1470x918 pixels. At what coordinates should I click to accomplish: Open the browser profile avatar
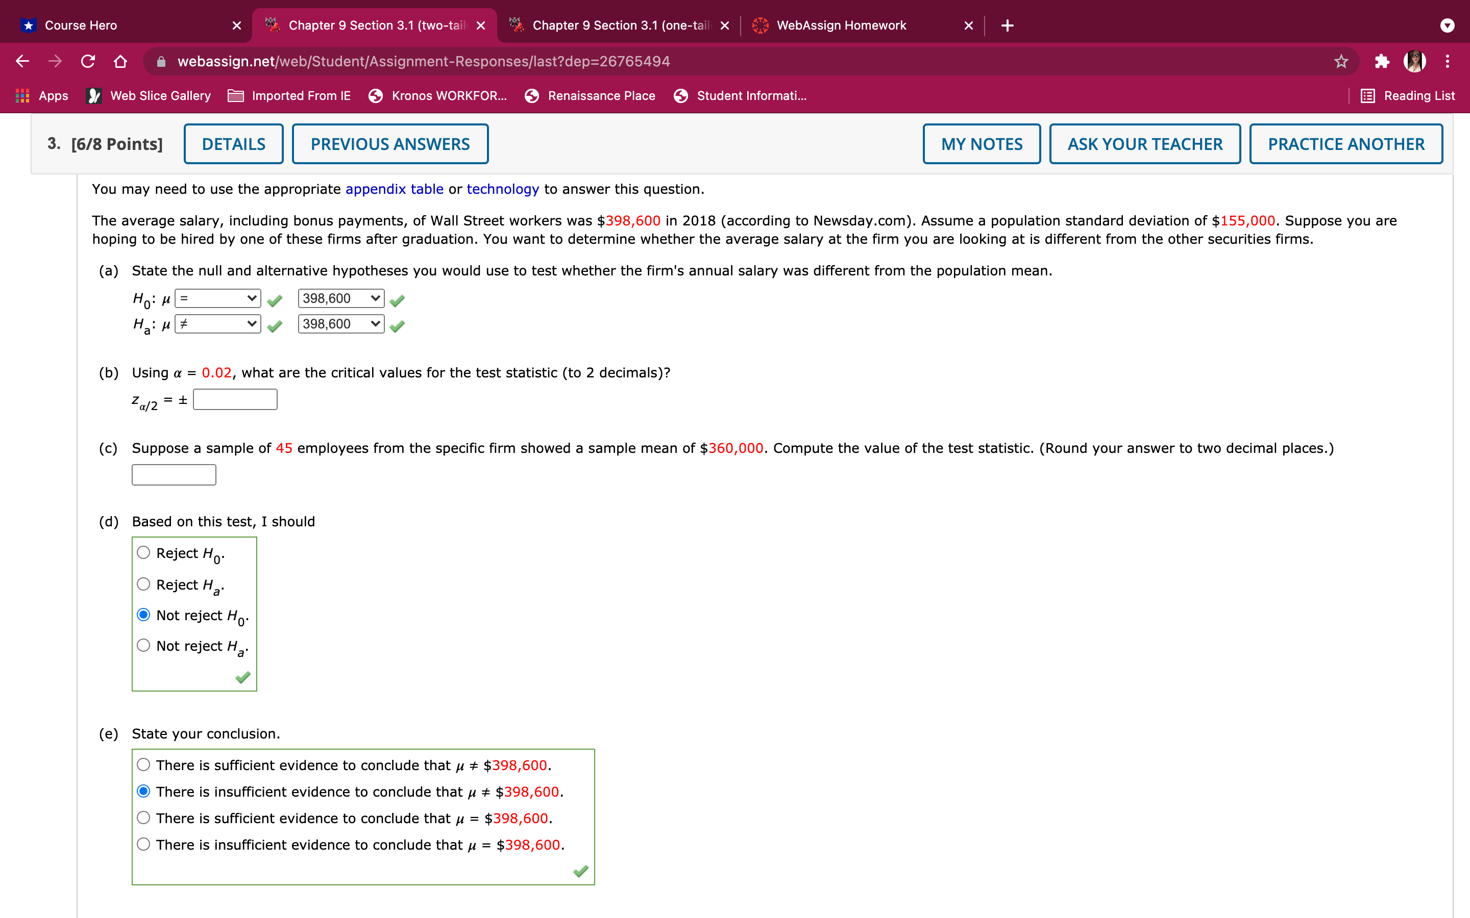coord(1415,61)
